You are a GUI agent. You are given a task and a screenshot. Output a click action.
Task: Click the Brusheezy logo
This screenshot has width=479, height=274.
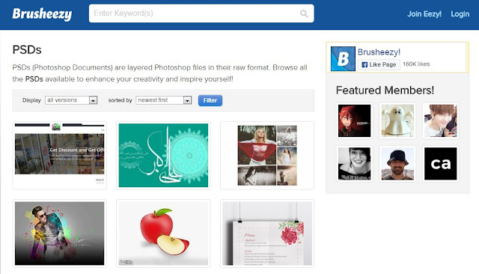click(42, 14)
